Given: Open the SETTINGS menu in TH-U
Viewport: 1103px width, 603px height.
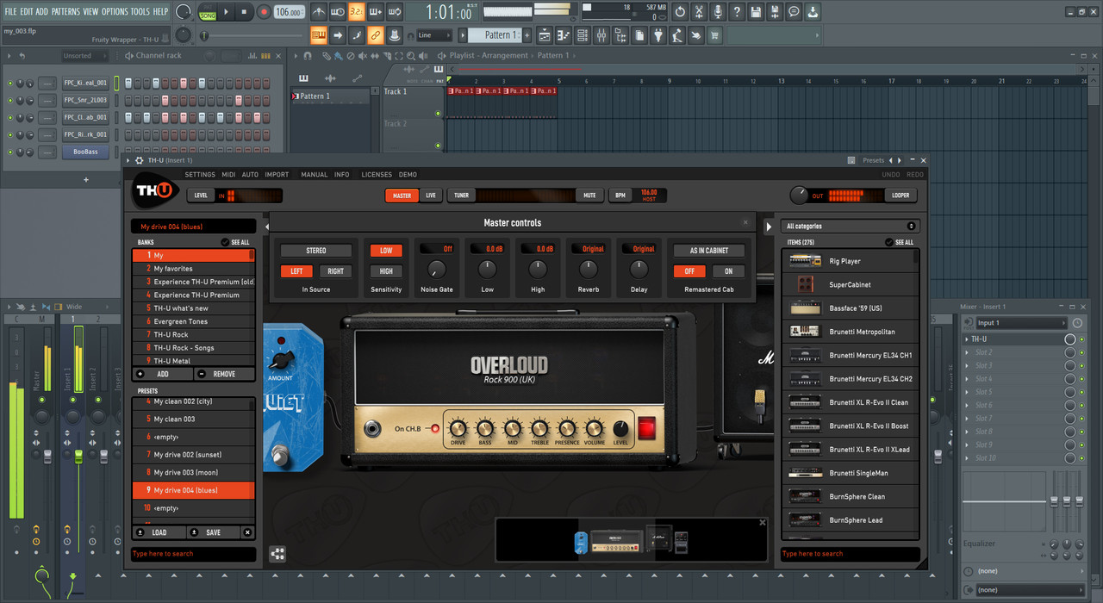Looking at the screenshot, I should click(200, 175).
